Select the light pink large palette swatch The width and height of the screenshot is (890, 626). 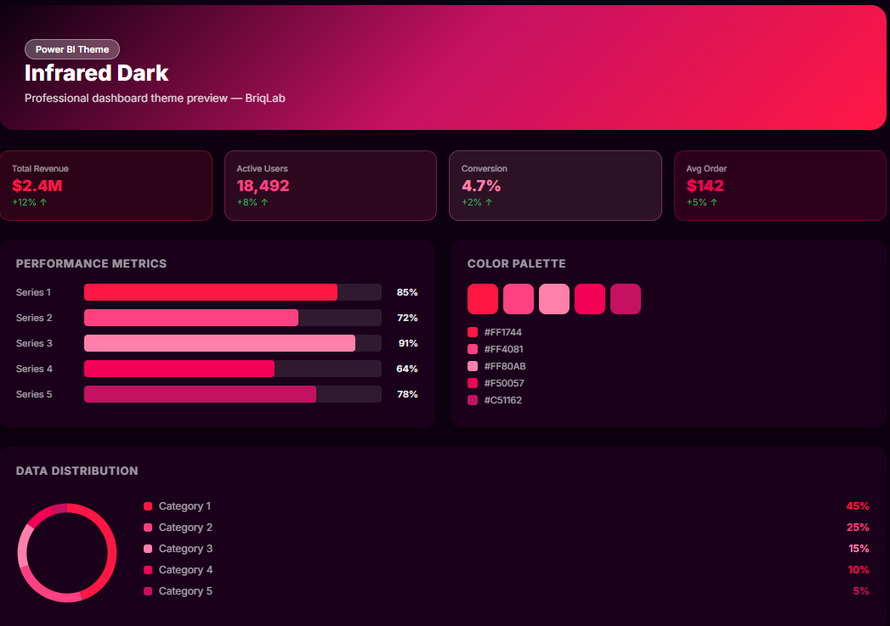click(554, 299)
